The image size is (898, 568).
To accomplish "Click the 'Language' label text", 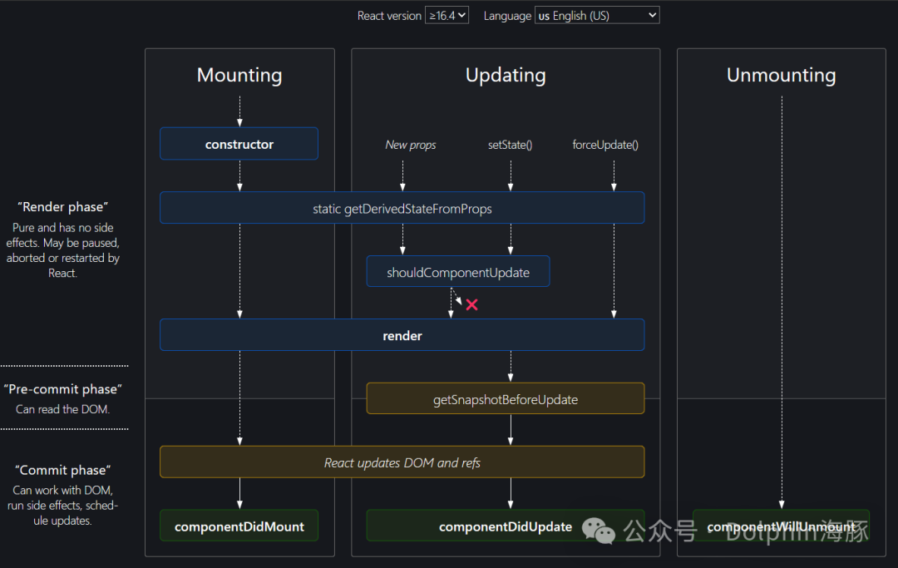I will (507, 16).
